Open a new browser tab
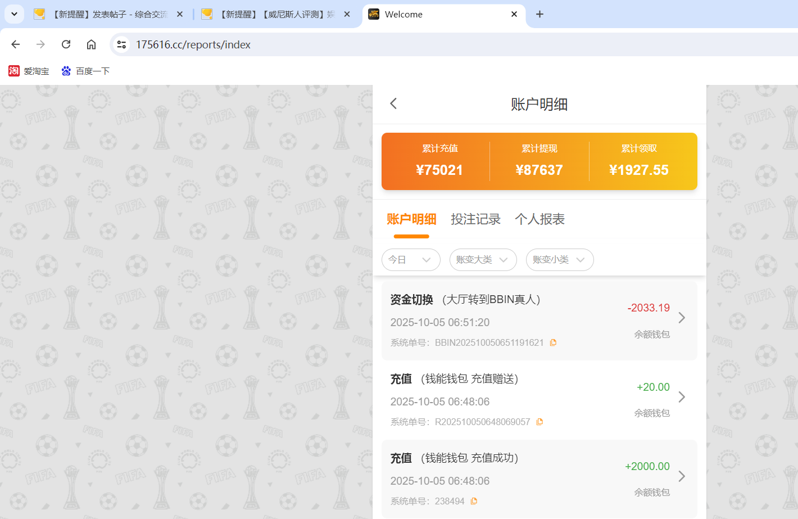 (539, 14)
